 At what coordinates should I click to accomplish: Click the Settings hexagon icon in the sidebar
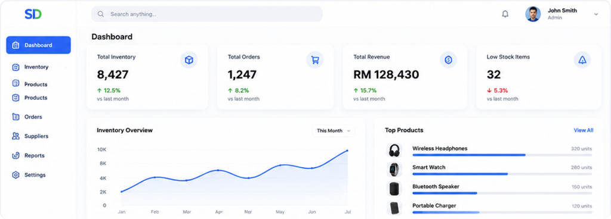tap(16, 175)
